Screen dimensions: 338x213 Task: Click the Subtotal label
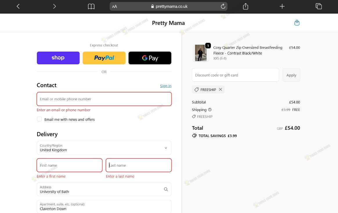(199, 102)
